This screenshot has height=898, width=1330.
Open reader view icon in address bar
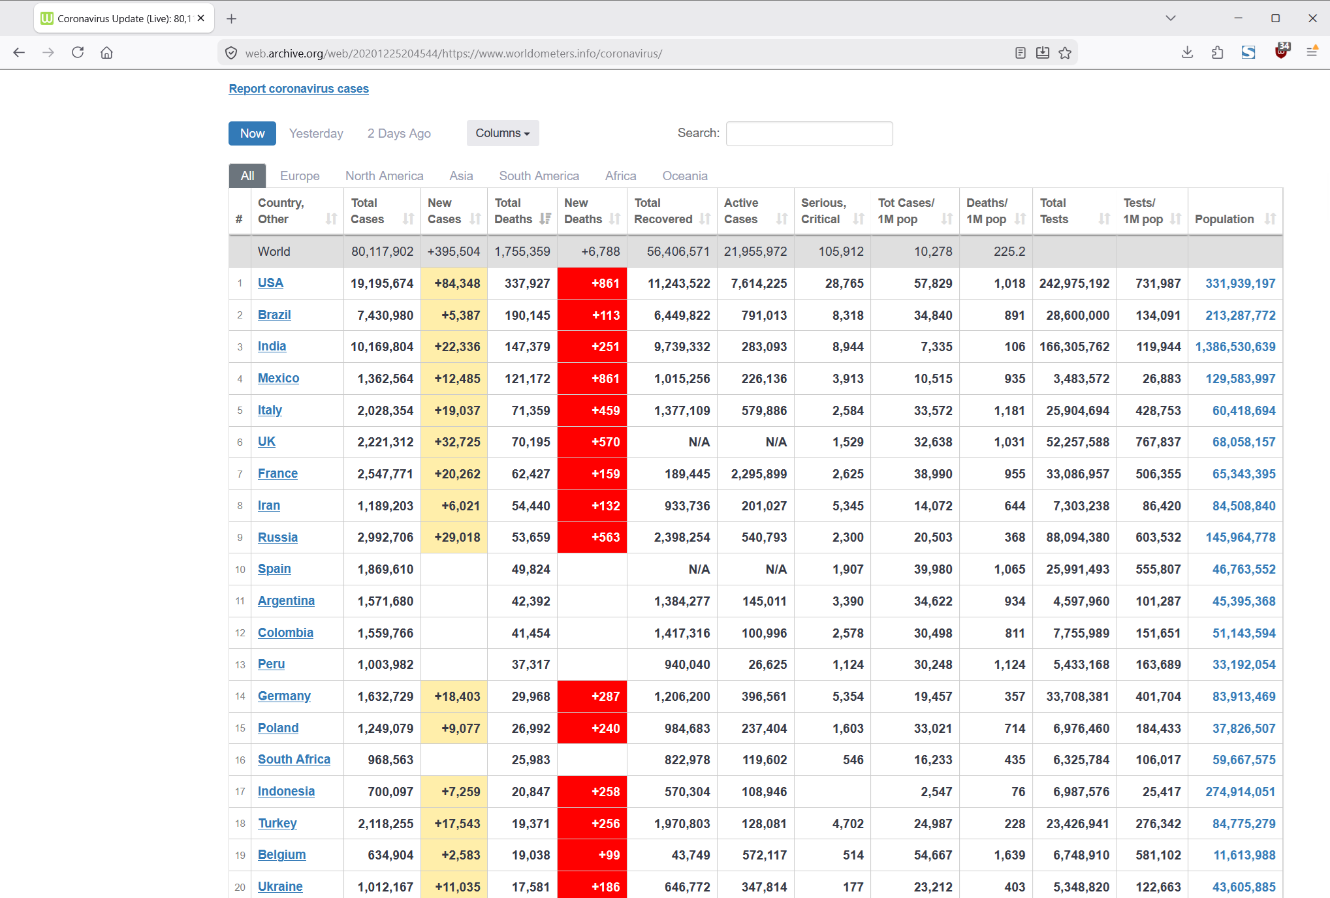[1021, 53]
